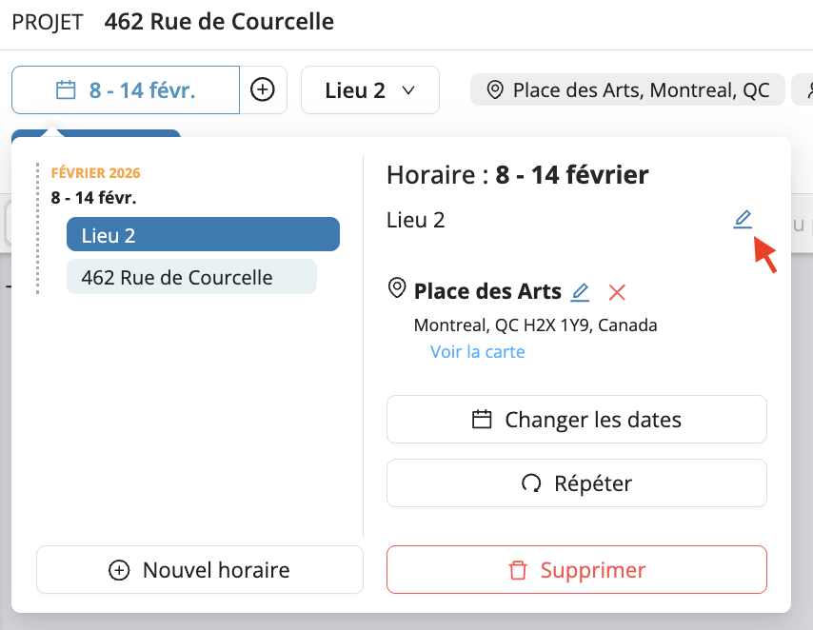The height and width of the screenshot is (630, 813).
Task: Click the Répéter button
Action: 577,483
